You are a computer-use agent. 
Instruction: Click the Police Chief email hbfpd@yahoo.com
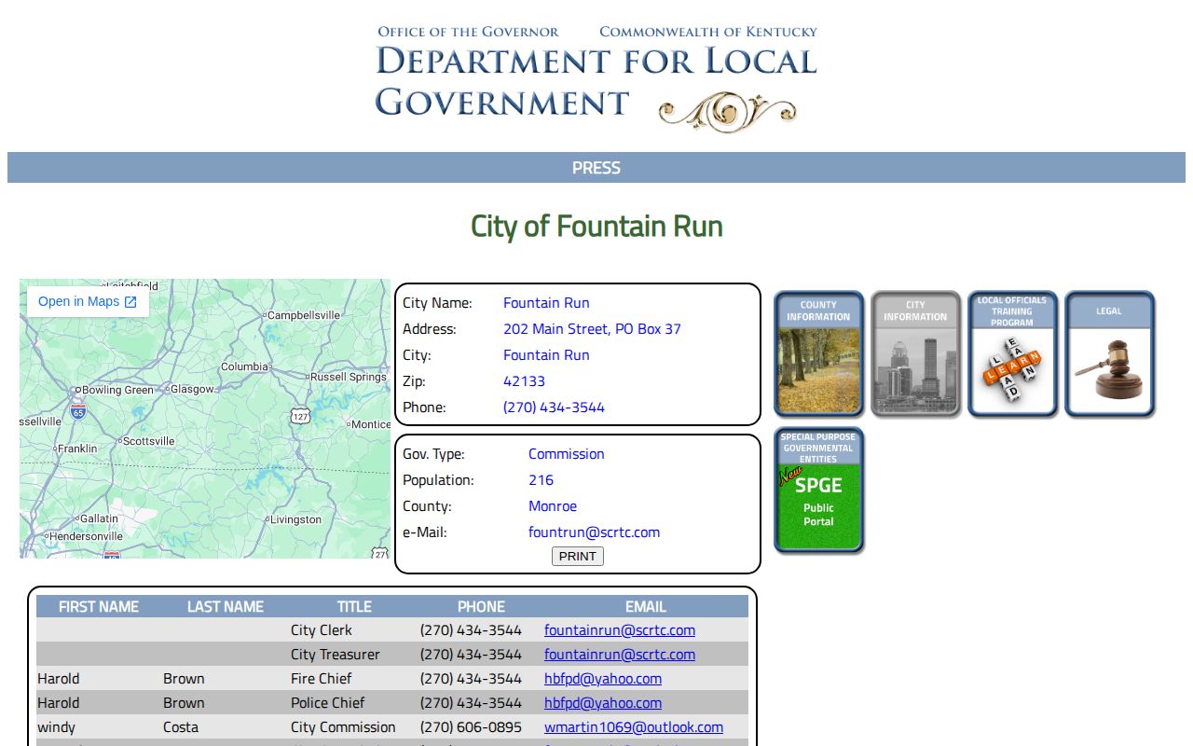(603, 703)
